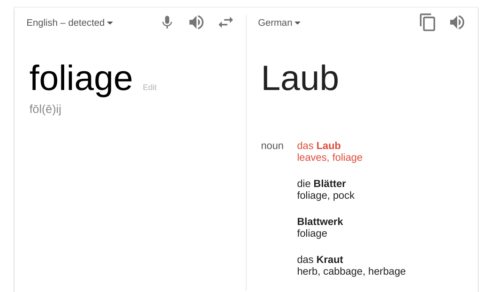The width and height of the screenshot is (483, 292).
Task: Click the noun part-of-speech label
Action: click(x=272, y=146)
